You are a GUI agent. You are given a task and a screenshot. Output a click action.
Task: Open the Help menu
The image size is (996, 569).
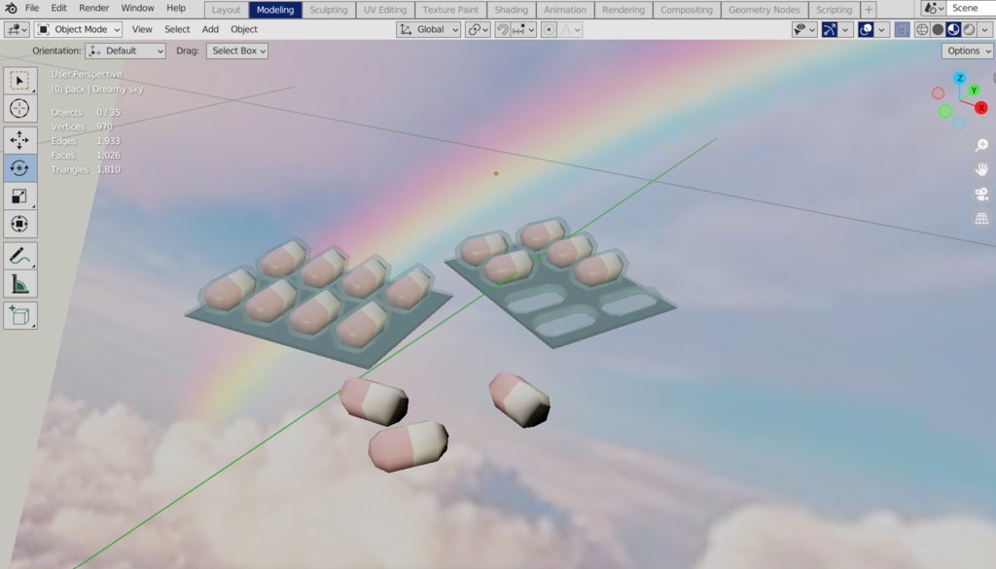(x=176, y=8)
